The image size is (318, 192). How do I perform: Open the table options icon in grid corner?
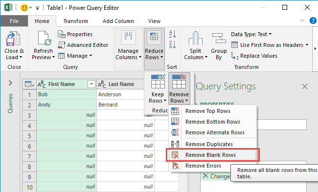29,84
